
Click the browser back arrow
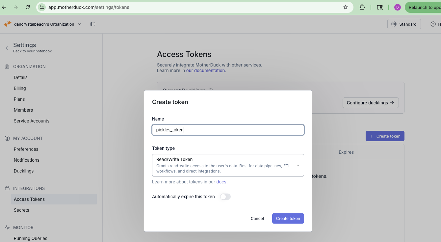[4, 7]
